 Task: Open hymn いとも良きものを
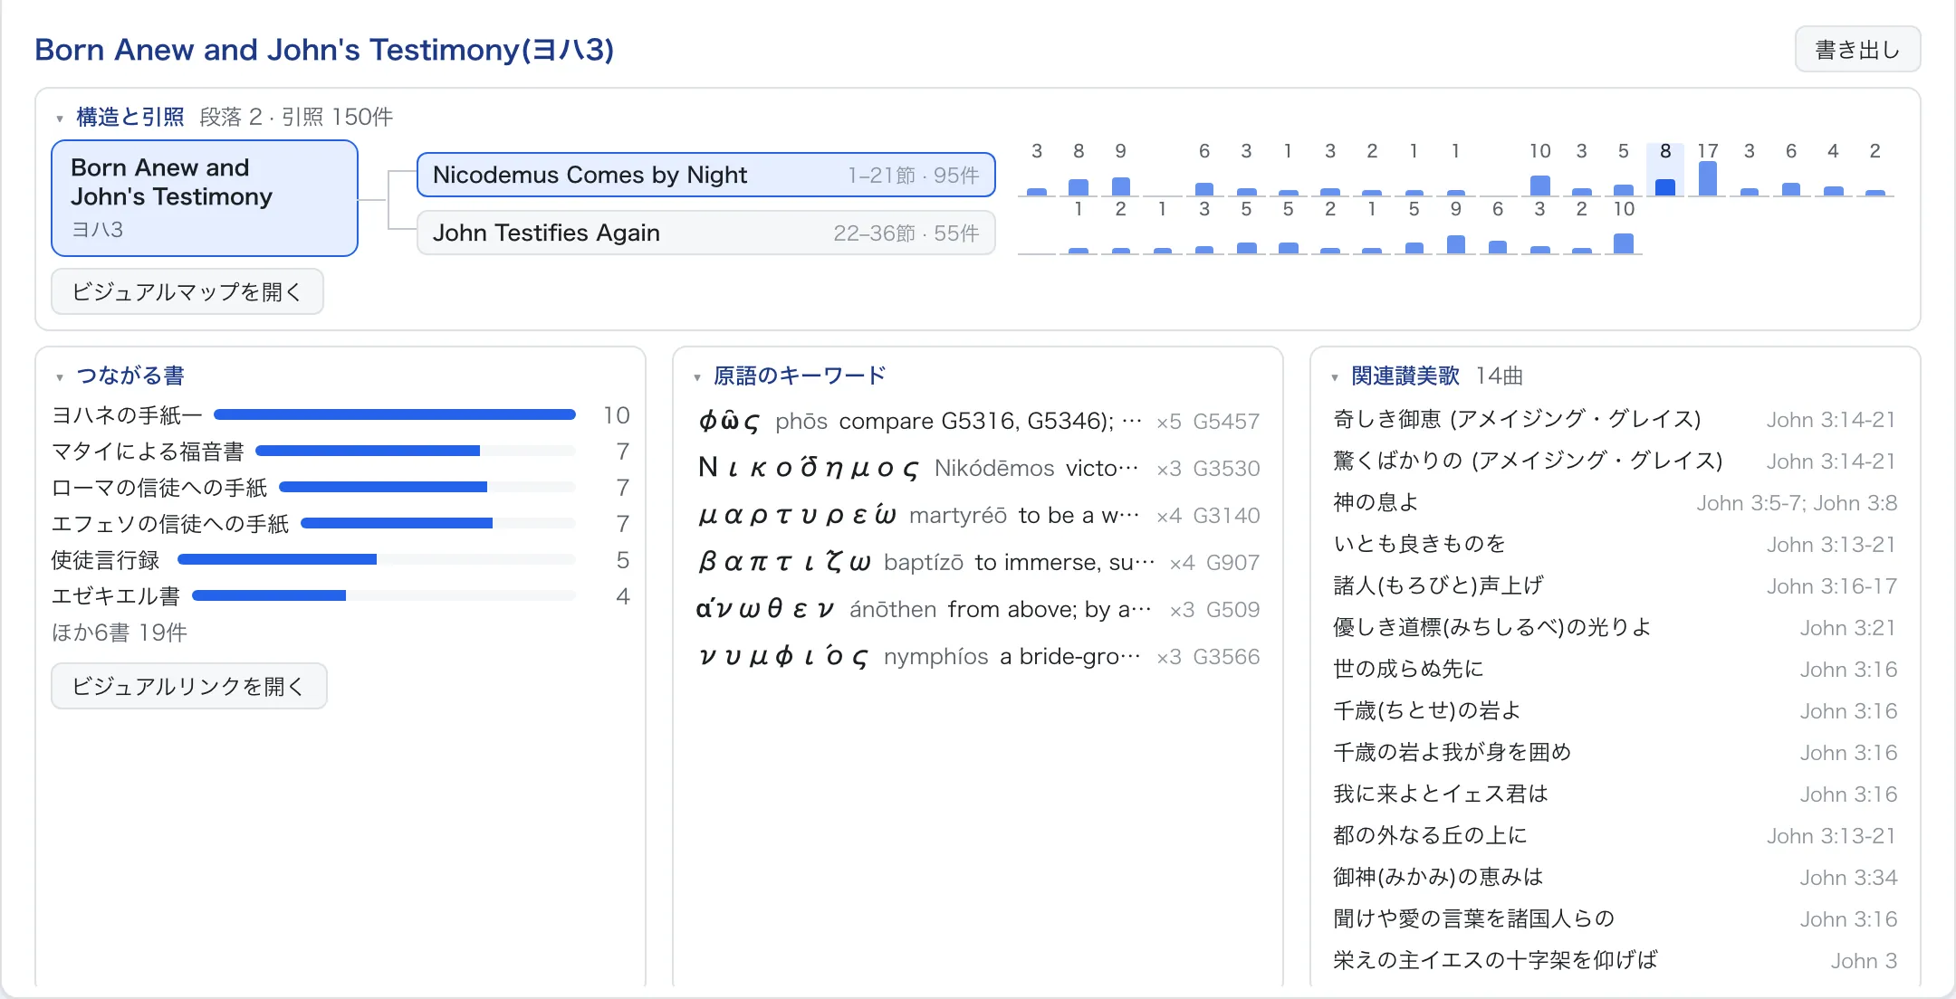1615,544
